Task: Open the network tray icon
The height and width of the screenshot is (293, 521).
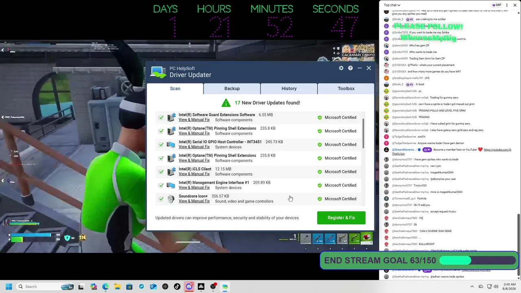Action: coord(489,286)
